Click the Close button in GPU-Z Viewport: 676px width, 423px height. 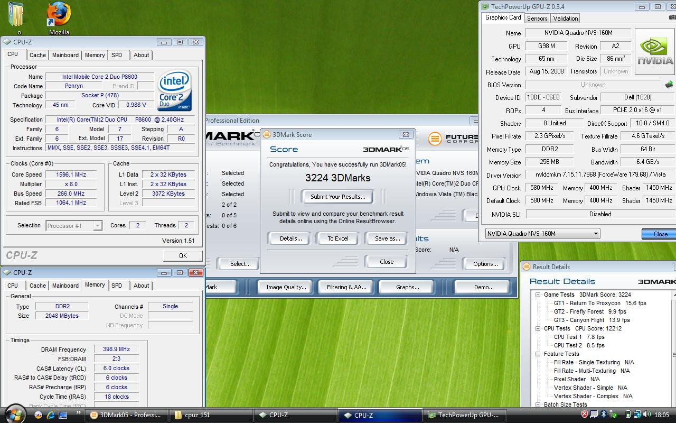click(x=660, y=234)
